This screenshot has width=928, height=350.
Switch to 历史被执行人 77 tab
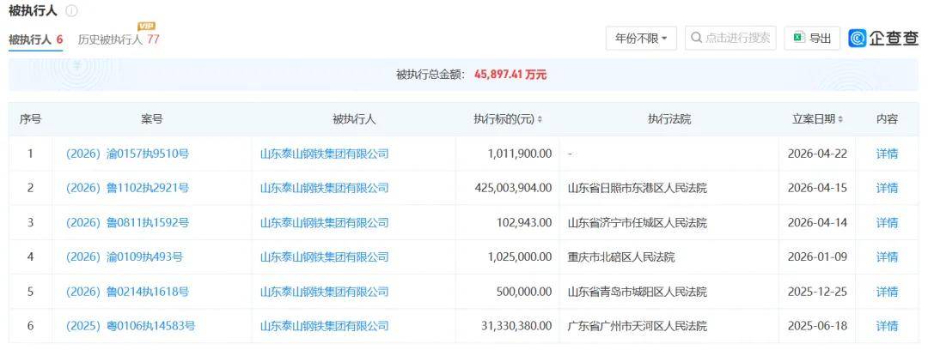[119, 39]
